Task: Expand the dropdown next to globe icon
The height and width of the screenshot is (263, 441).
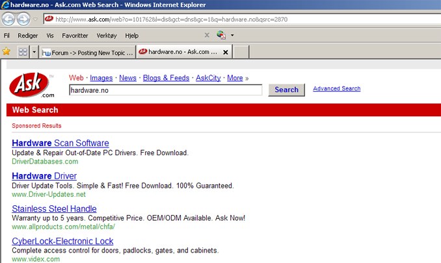Action: pos(232,35)
